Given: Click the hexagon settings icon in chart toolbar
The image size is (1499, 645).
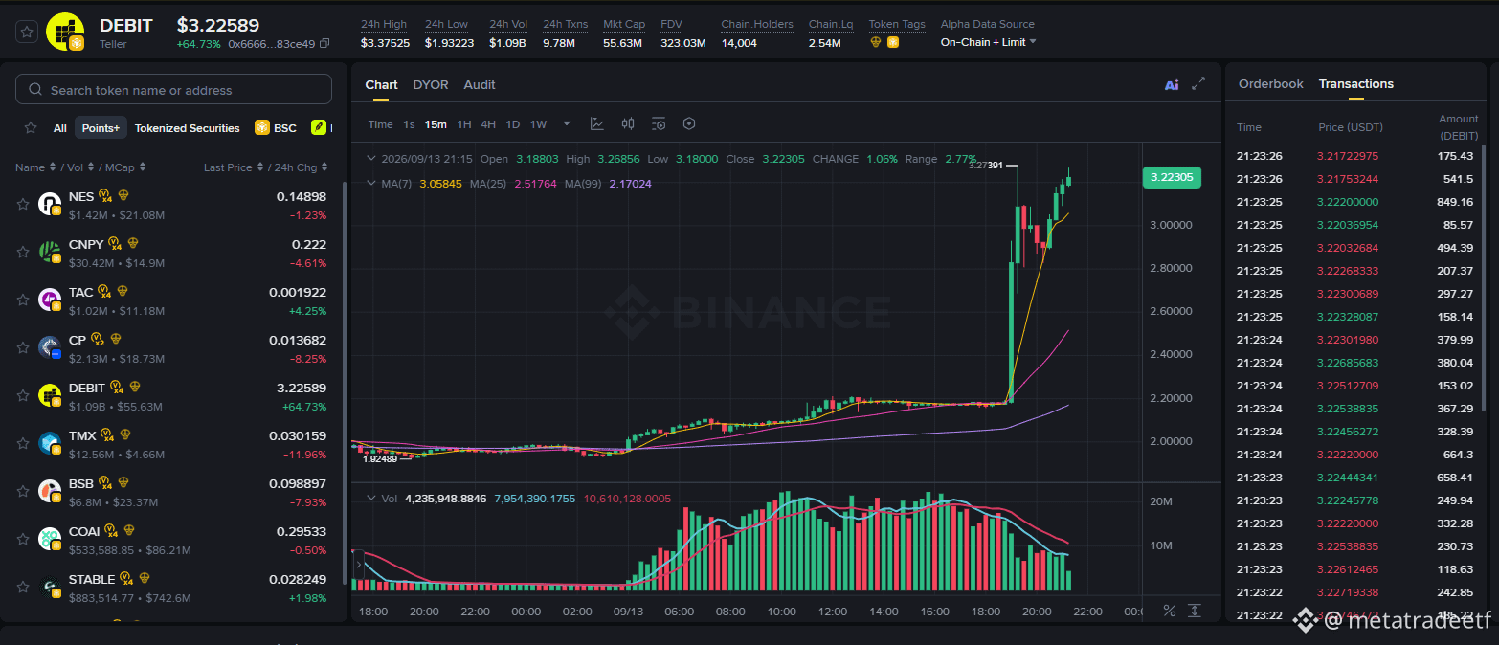Looking at the screenshot, I should [x=689, y=124].
